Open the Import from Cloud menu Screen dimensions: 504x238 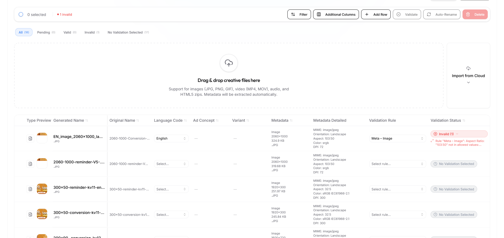pyautogui.click(x=468, y=75)
